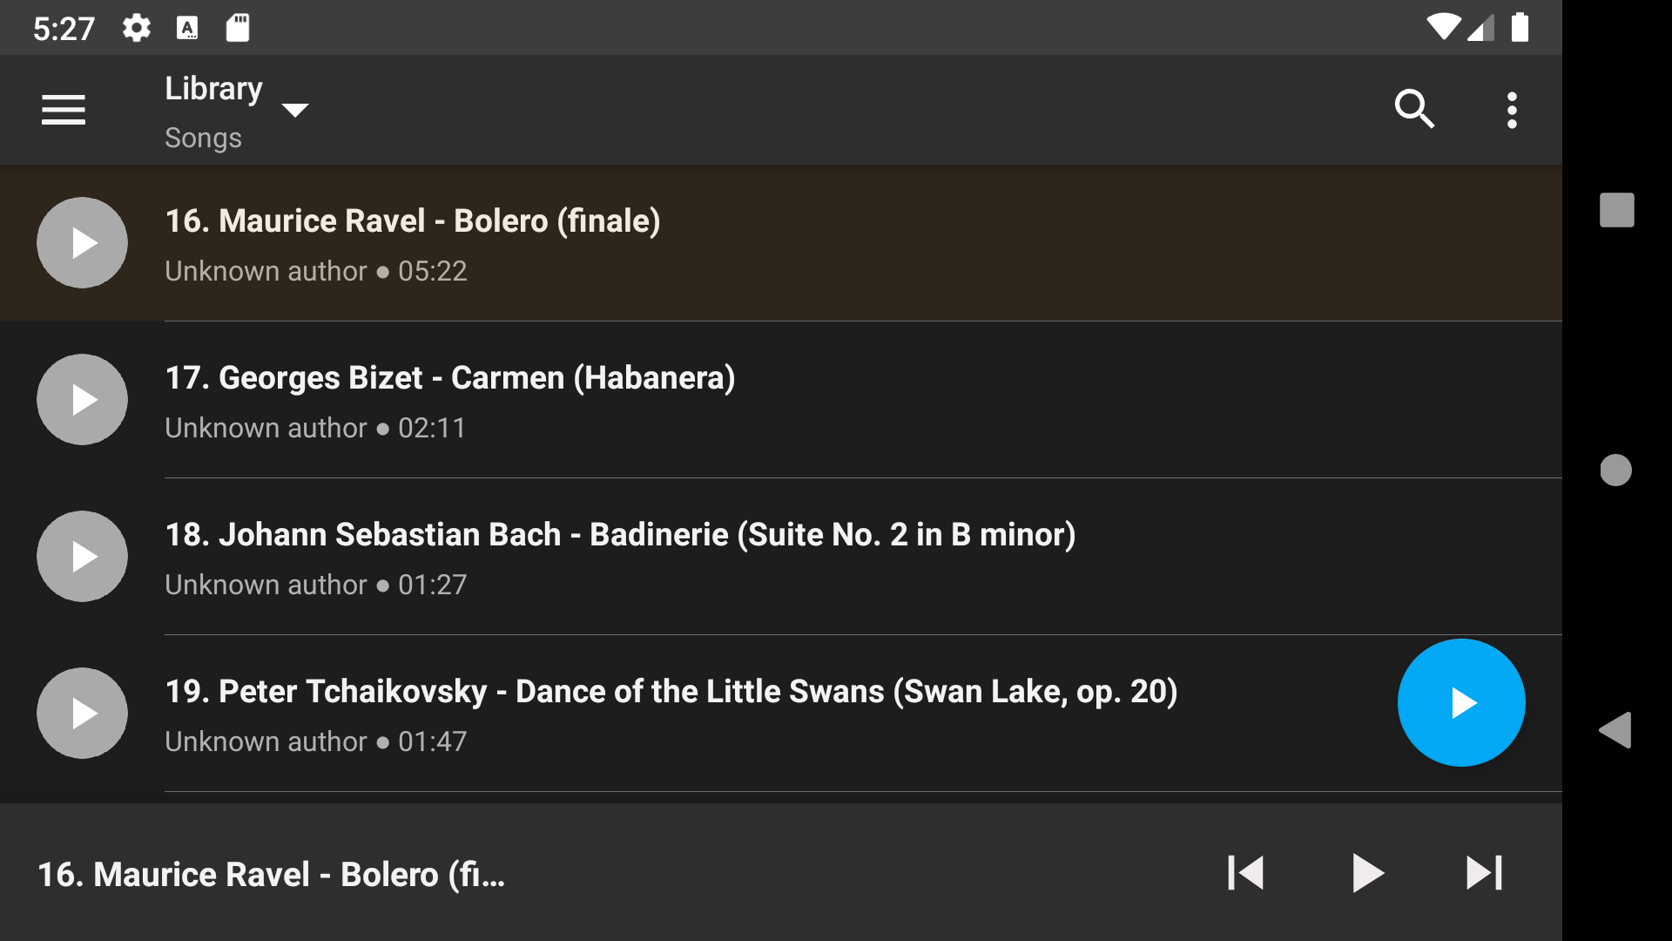Tap the play icon for Bach's Badinerie

point(82,556)
